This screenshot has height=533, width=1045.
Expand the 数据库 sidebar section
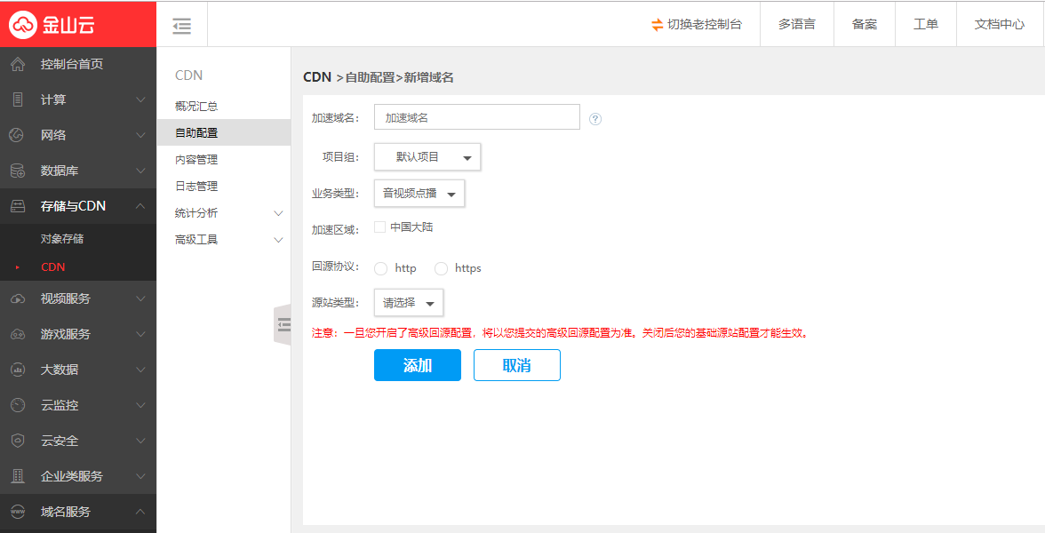click(140, 171)
